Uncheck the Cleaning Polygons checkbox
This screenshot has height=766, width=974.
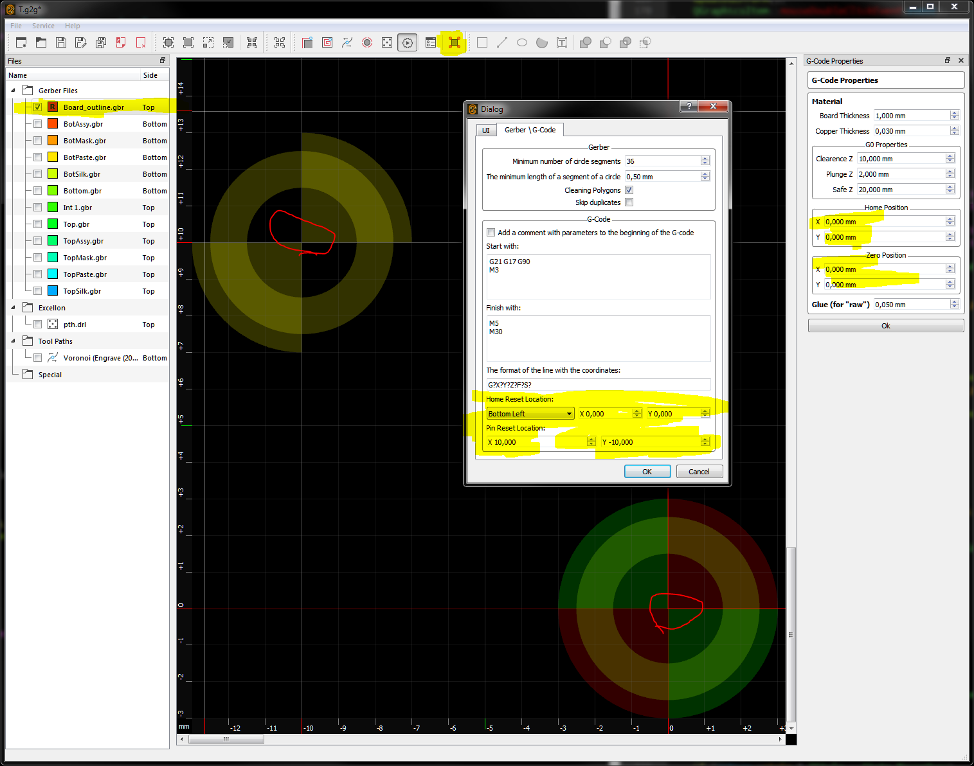[629, 190]
